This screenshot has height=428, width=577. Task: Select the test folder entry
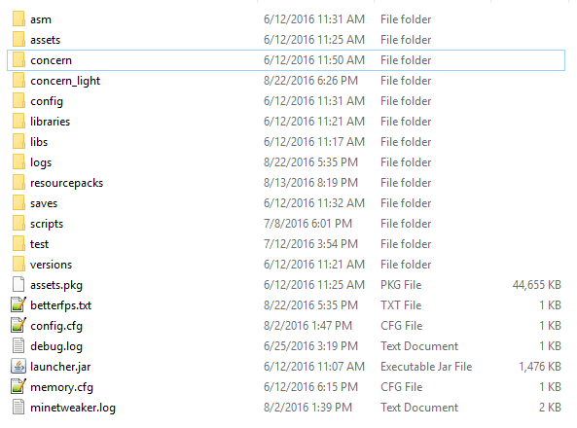[39, 244]
